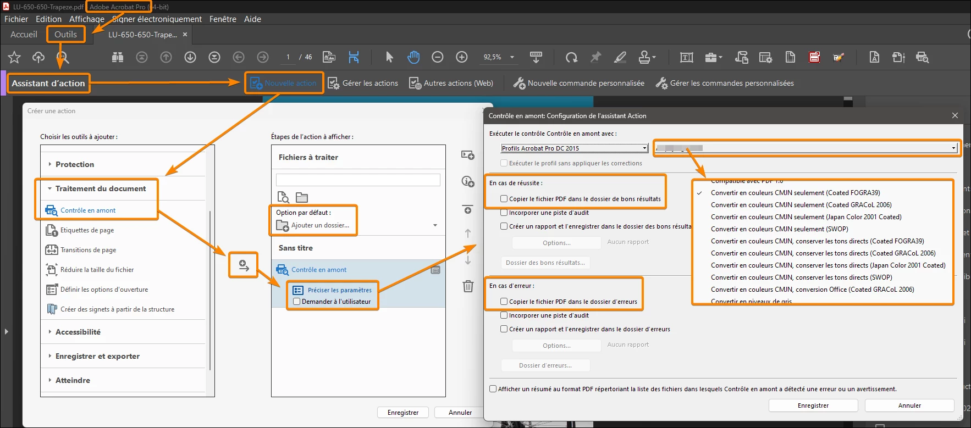
Task: Enable Afficher un résumé au format PDF checkbox
Action: pos(493,389)
